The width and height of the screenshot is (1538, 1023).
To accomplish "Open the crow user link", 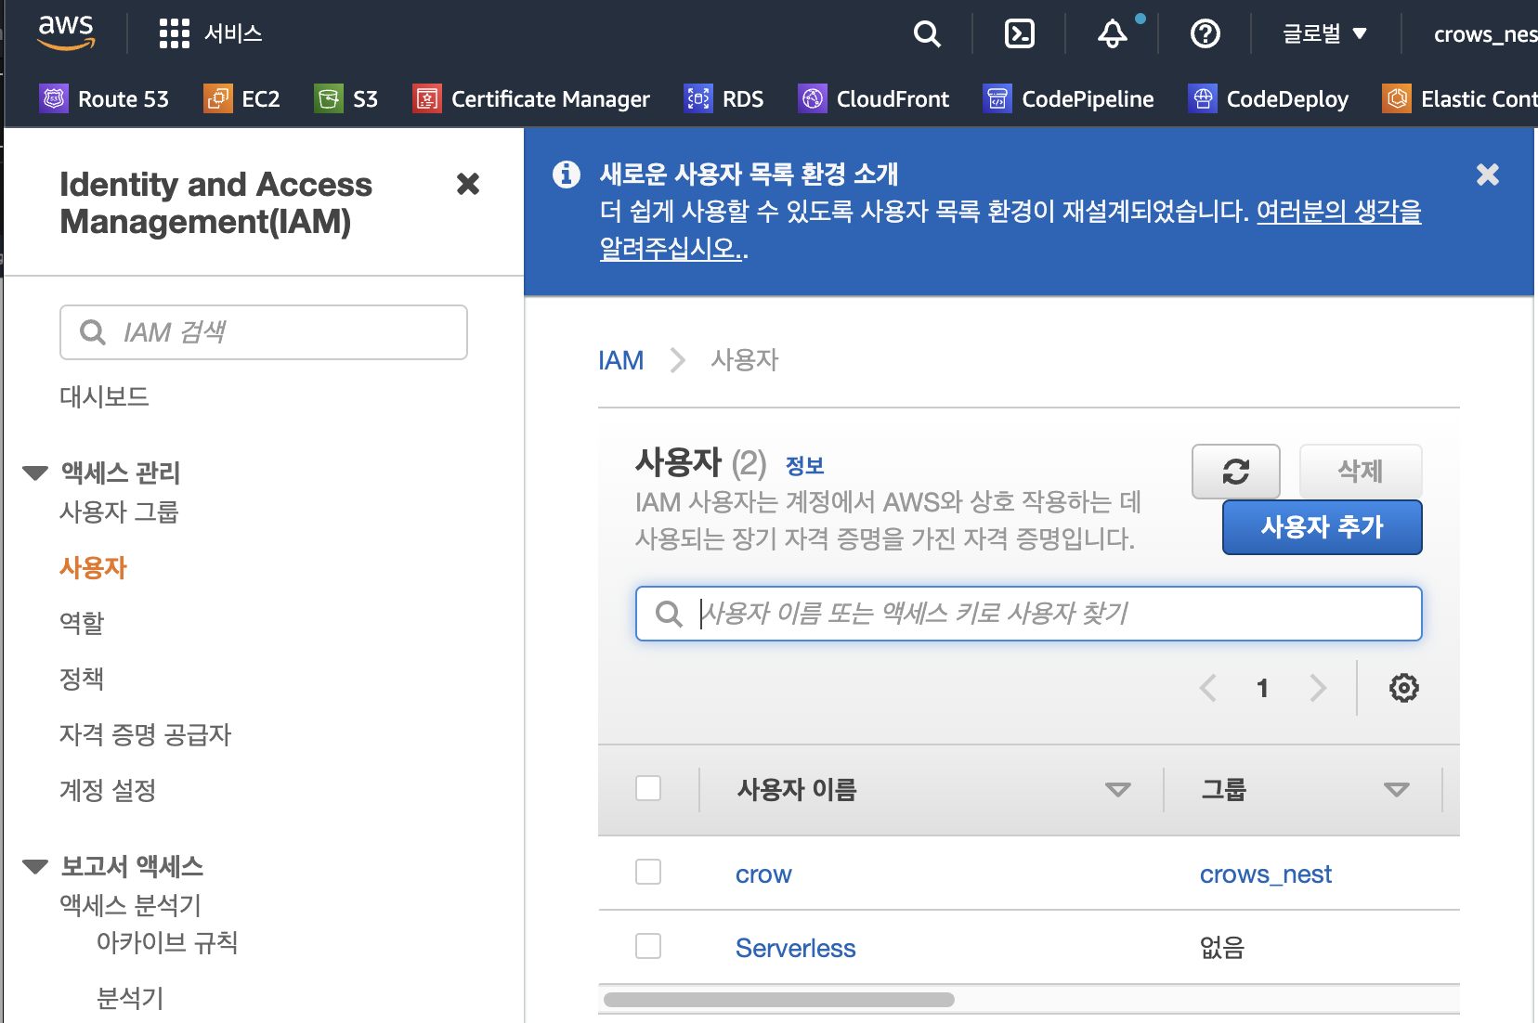I will 763,874.
